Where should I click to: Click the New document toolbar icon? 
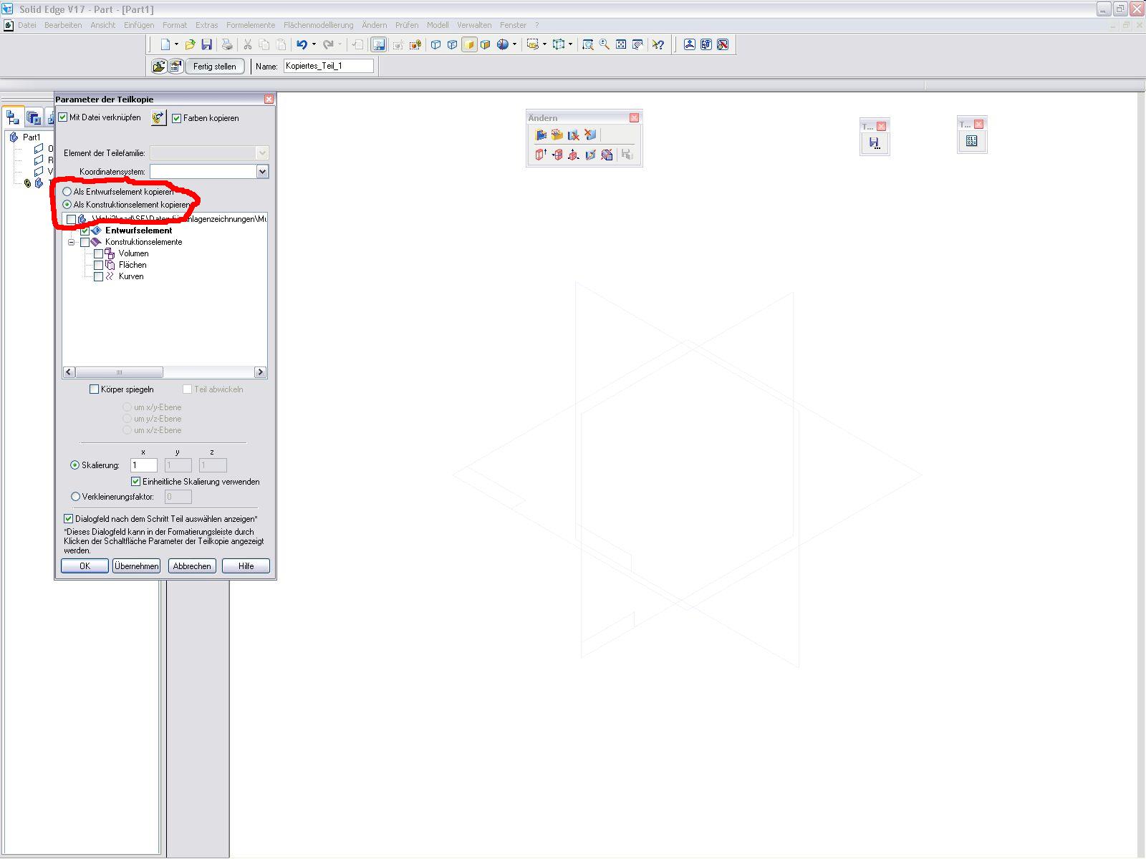pyautogui.click(x=165, y=44)
